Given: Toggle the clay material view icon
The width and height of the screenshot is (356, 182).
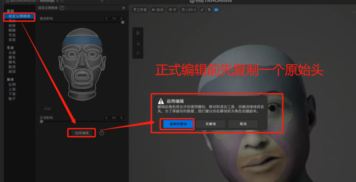Looking at the screenshot, I should point(202,10).
